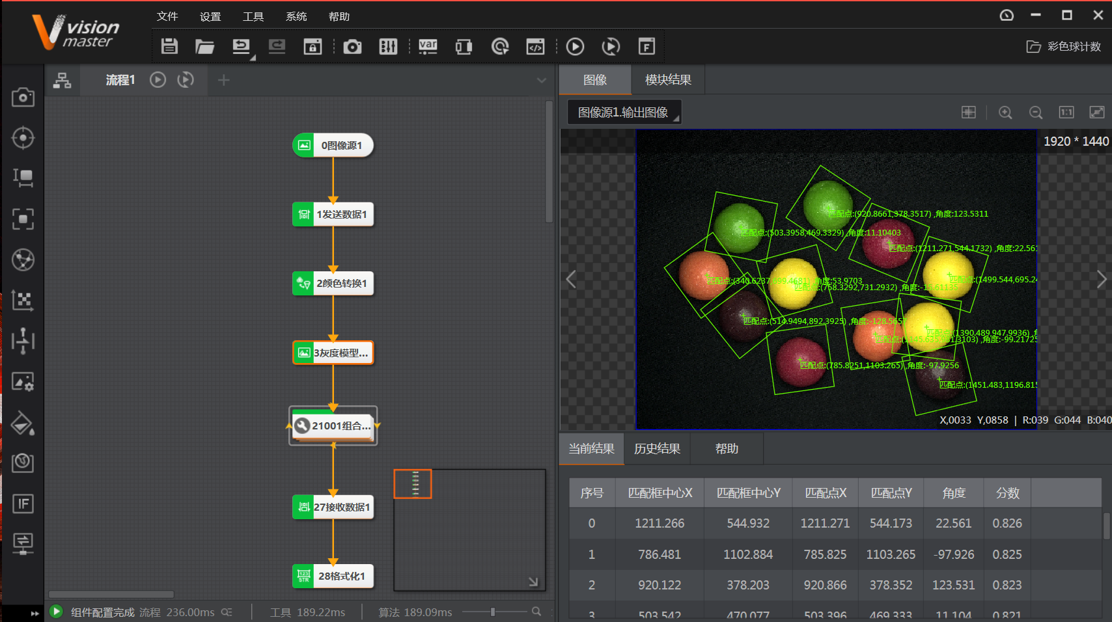
Task: Open the IF logic tools sidebar icon
Action: 23,504
